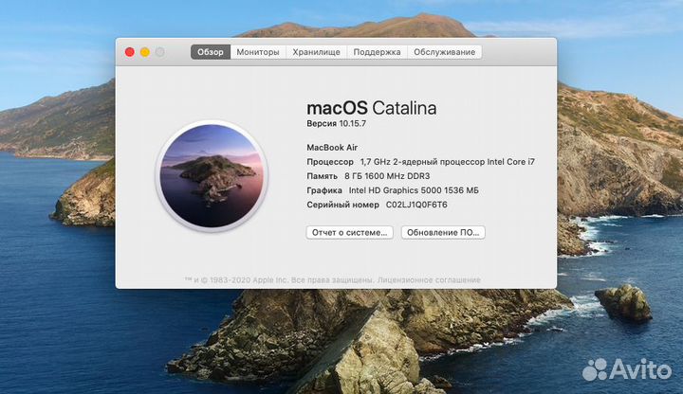The image size is (683, 394).
Task: Click the Процессор label
Action: point(330,162)
